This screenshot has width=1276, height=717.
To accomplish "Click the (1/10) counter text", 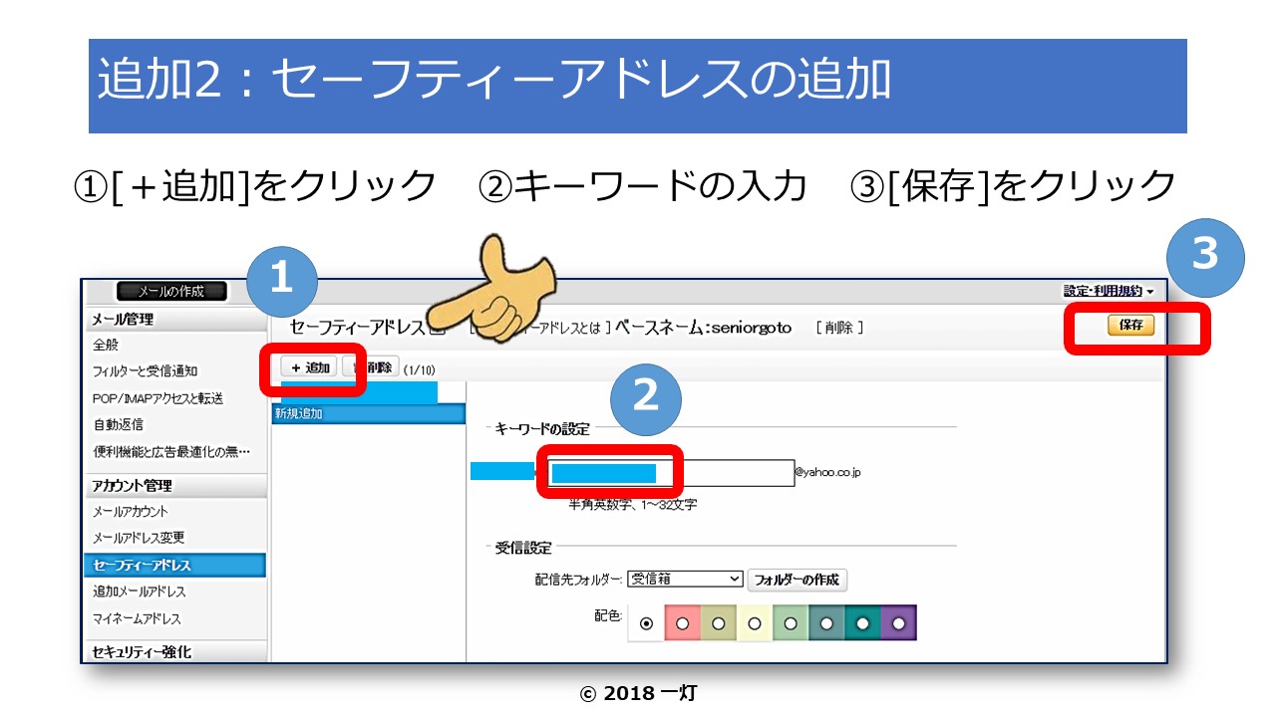I will click(x=420, y=369).
